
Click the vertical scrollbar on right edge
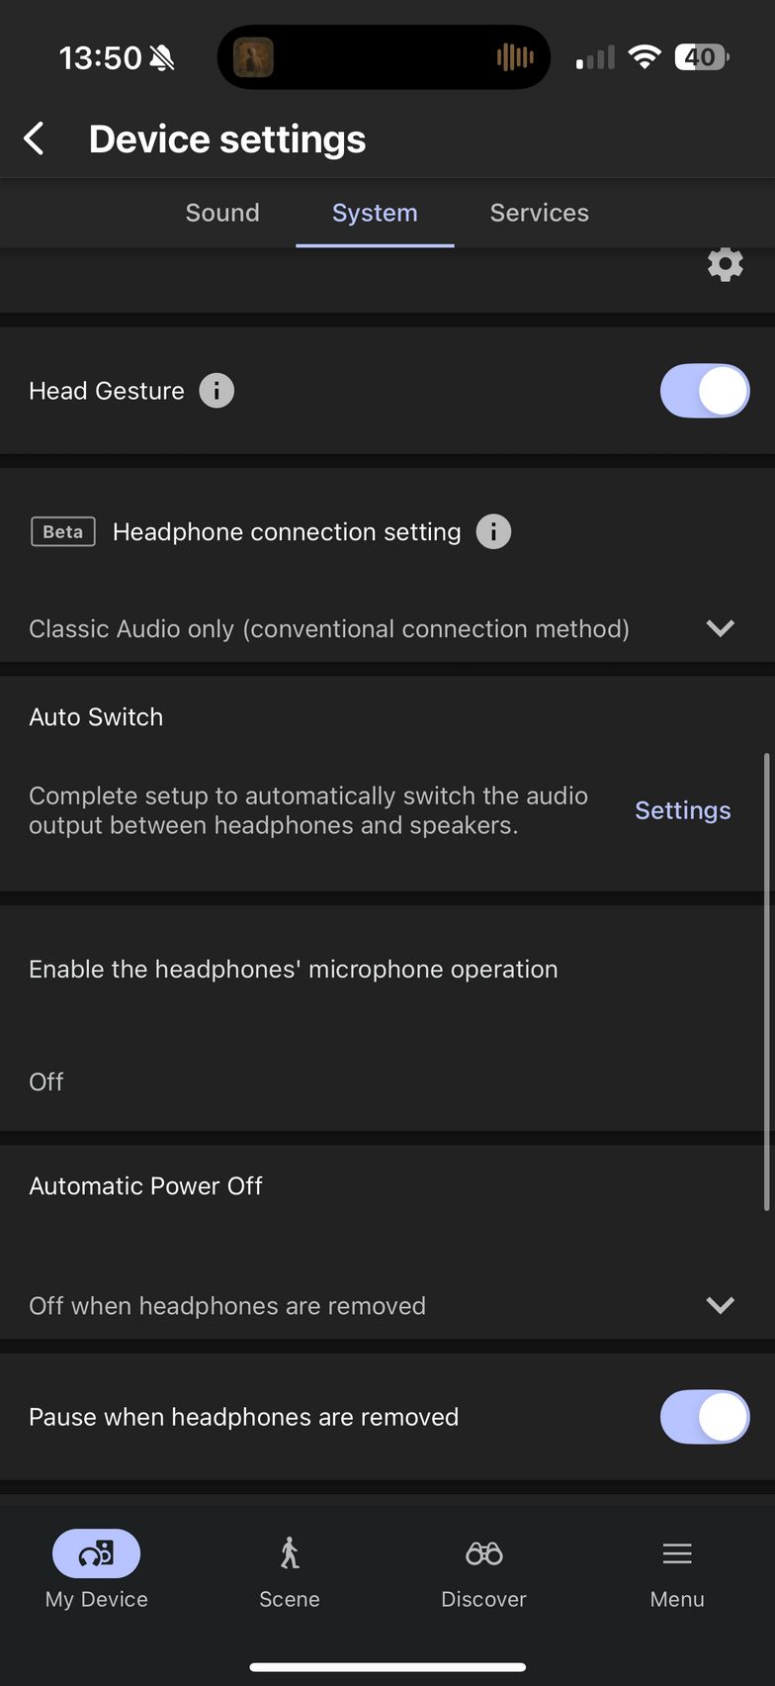click(767, 982)
